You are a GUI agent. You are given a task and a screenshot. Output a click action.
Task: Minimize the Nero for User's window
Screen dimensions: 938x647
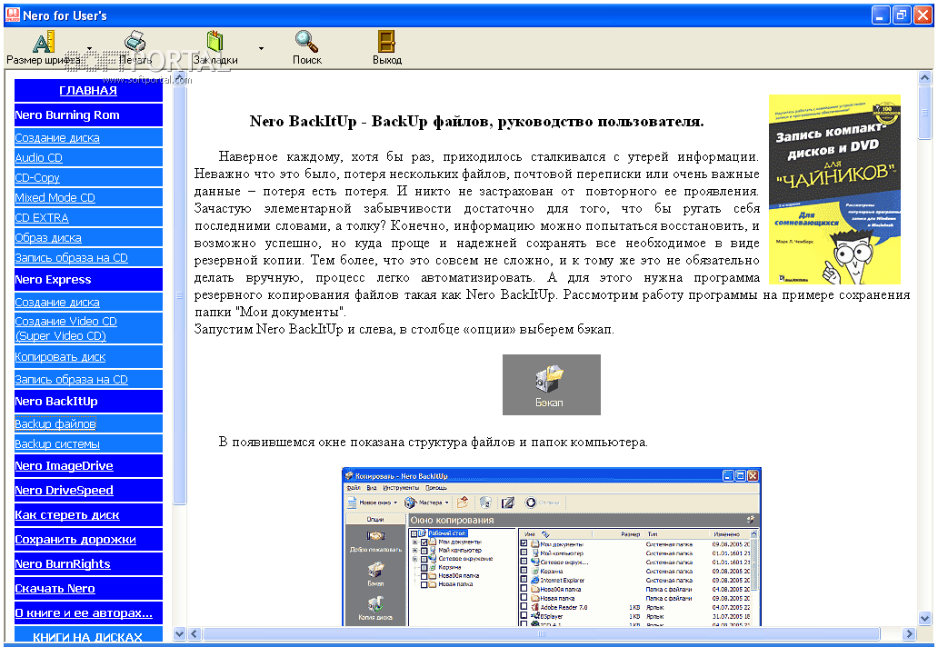pos(881,15)
